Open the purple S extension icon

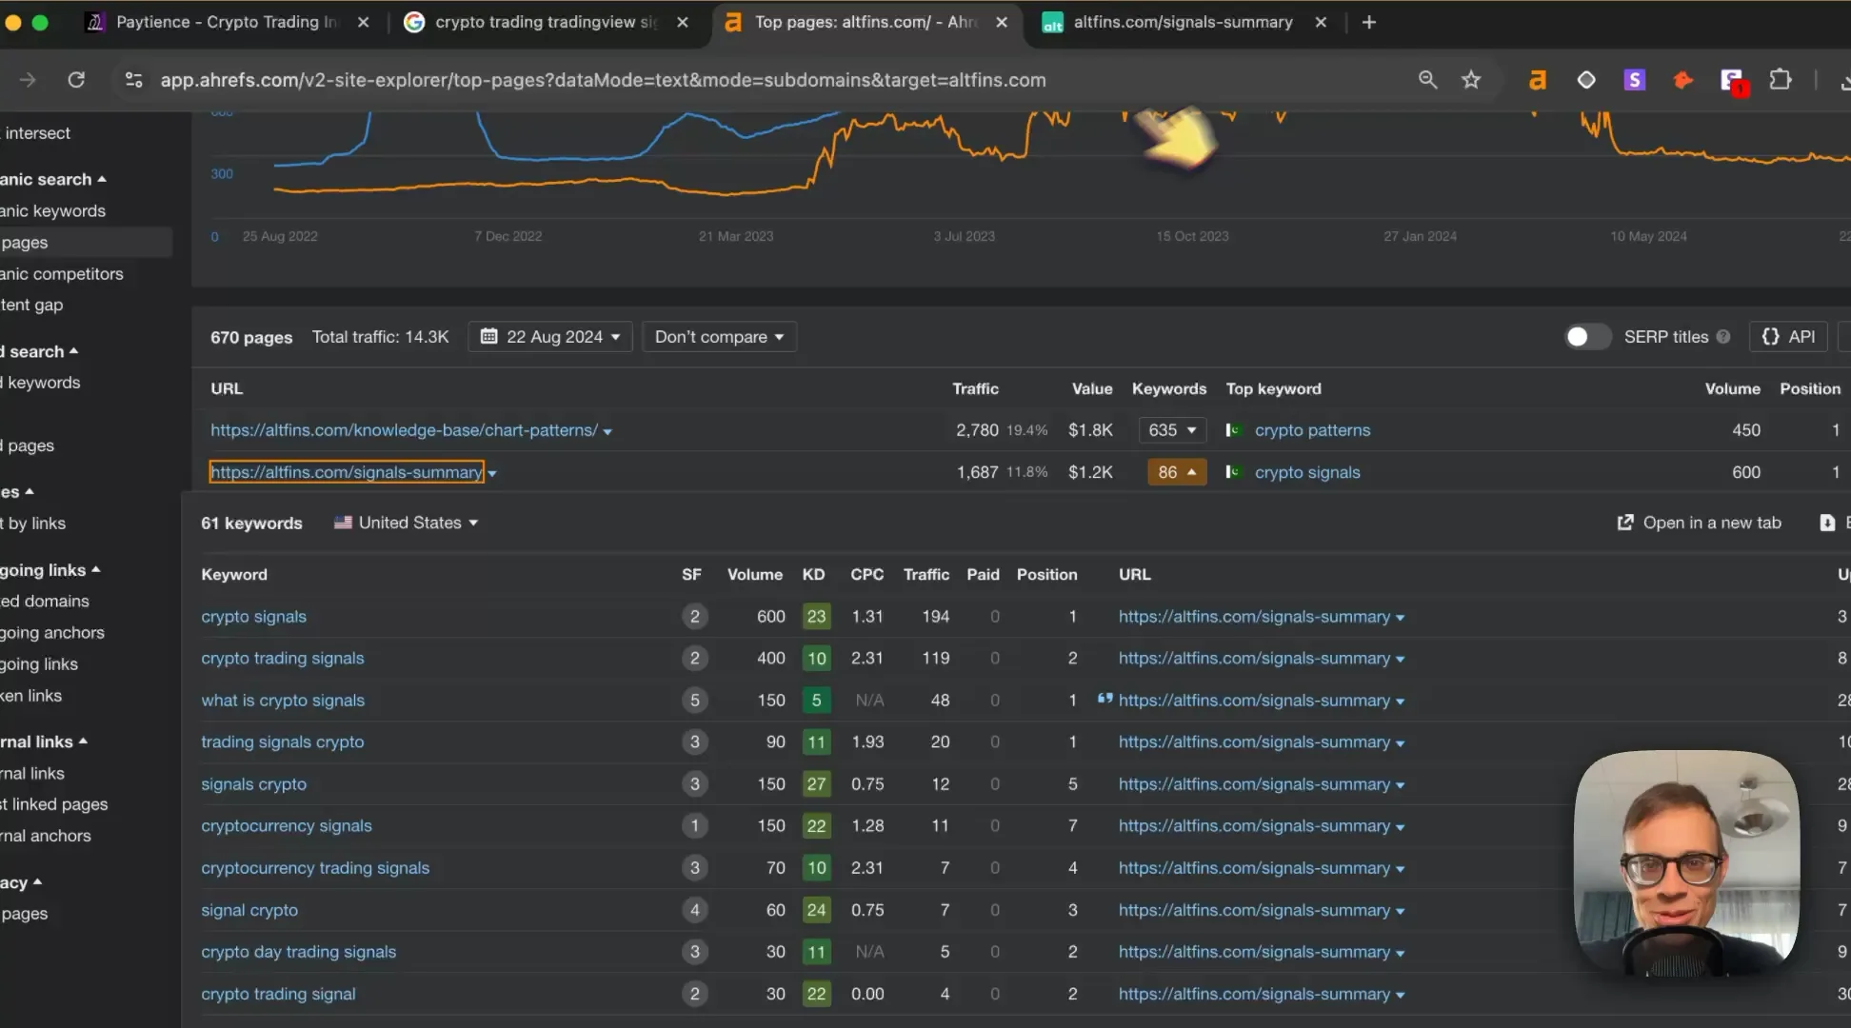pyautogui.click(x=1634, y=80)
